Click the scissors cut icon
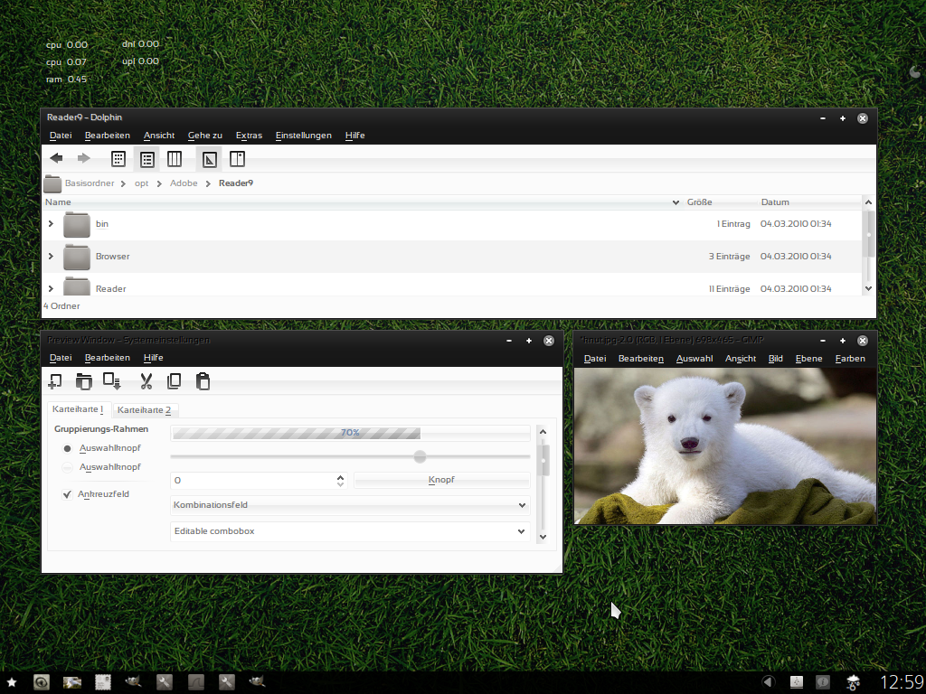This screenshot has width=926, height=694. tap(146, 381)
